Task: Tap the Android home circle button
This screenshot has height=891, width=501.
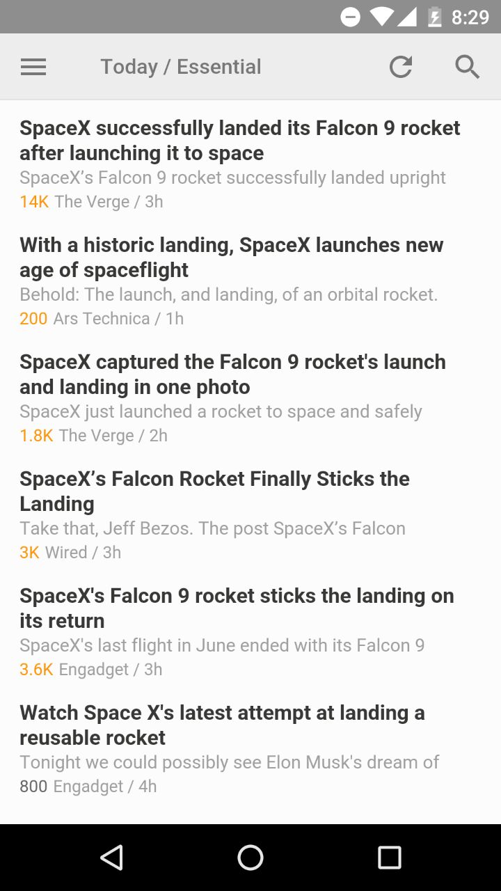Action: pos(250,858)
